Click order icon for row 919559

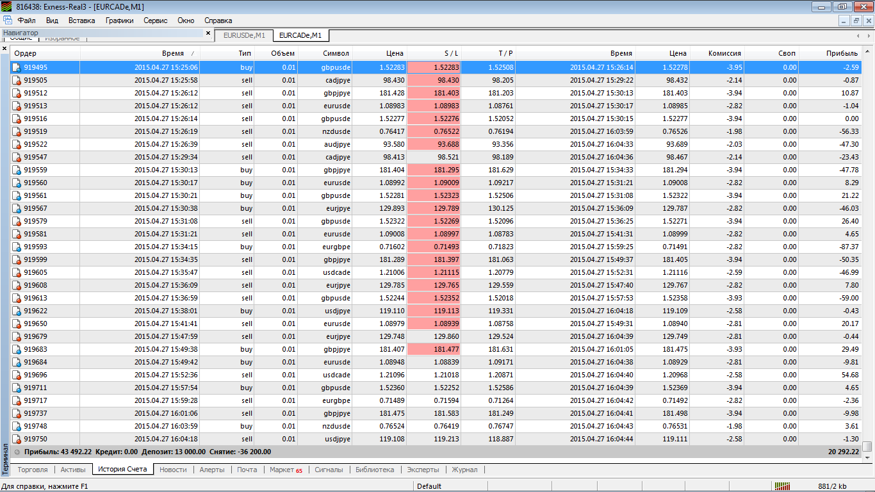pyautogui.click(x=17, y=170)
